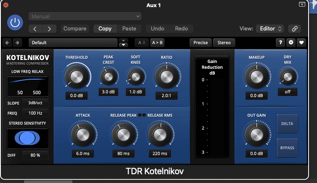Click the Compare button
Screen dimensions: 317x183
pyautogui.click(x=75, y=29)
